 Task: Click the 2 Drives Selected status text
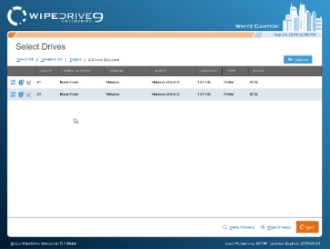coord(103,60)
